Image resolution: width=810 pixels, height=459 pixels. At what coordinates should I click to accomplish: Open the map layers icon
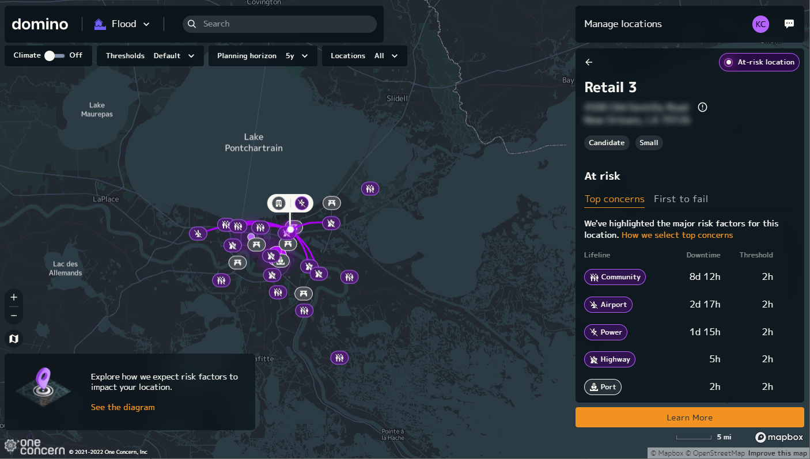coord(14,339)
